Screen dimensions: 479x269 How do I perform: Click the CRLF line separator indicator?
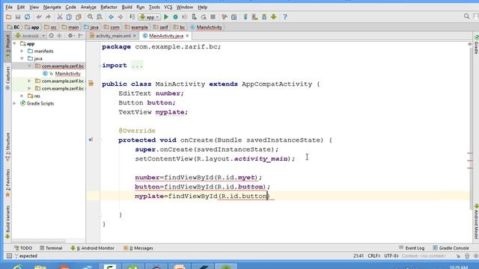pyautogui.click(x=374, y=256)
